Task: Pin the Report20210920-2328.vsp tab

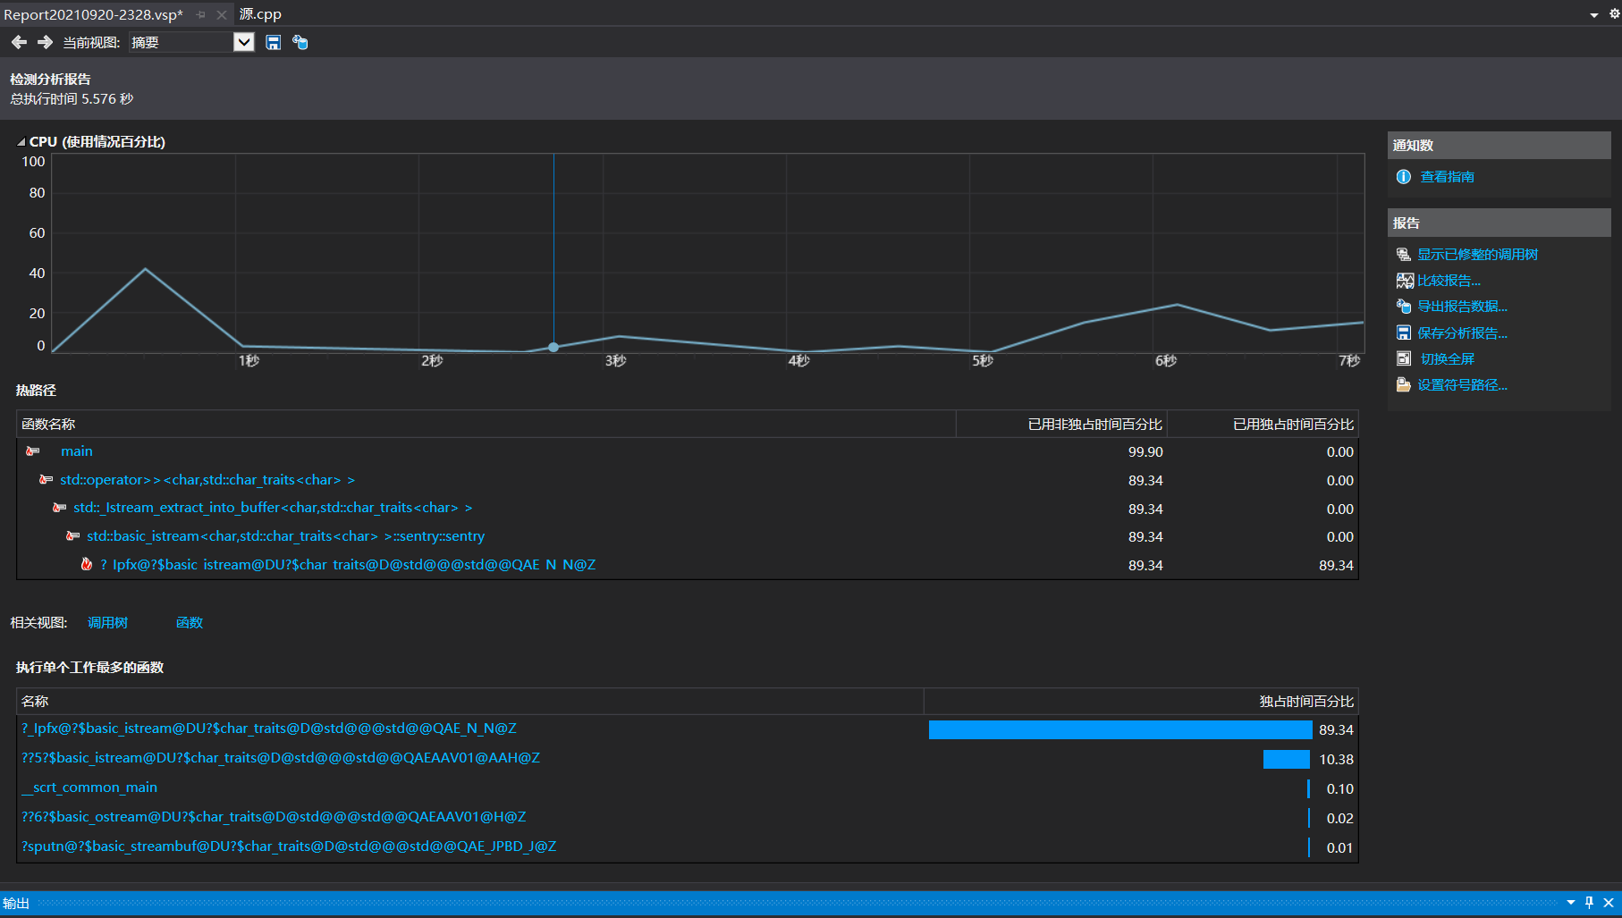Action: point(201,14)
